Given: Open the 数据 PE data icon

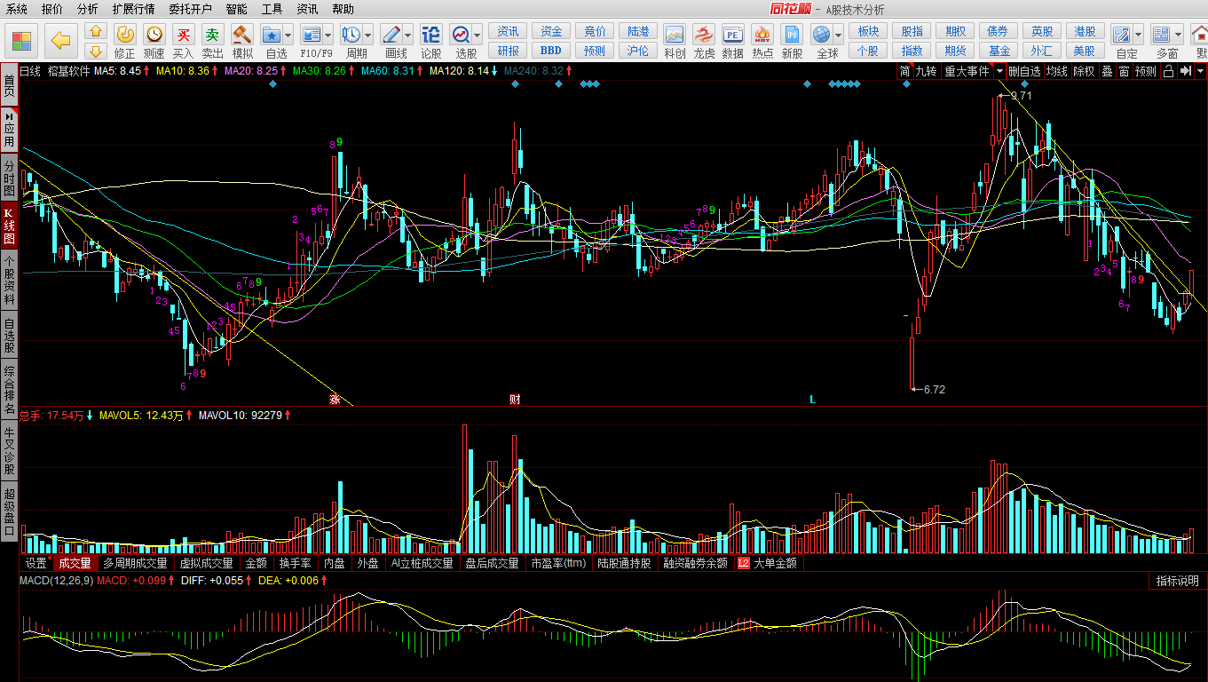Looking at the screenshot, I should pyautogui.click(x=733, y=41).
